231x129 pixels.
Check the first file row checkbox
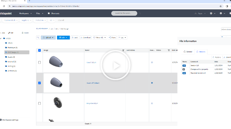click(39, 62)
